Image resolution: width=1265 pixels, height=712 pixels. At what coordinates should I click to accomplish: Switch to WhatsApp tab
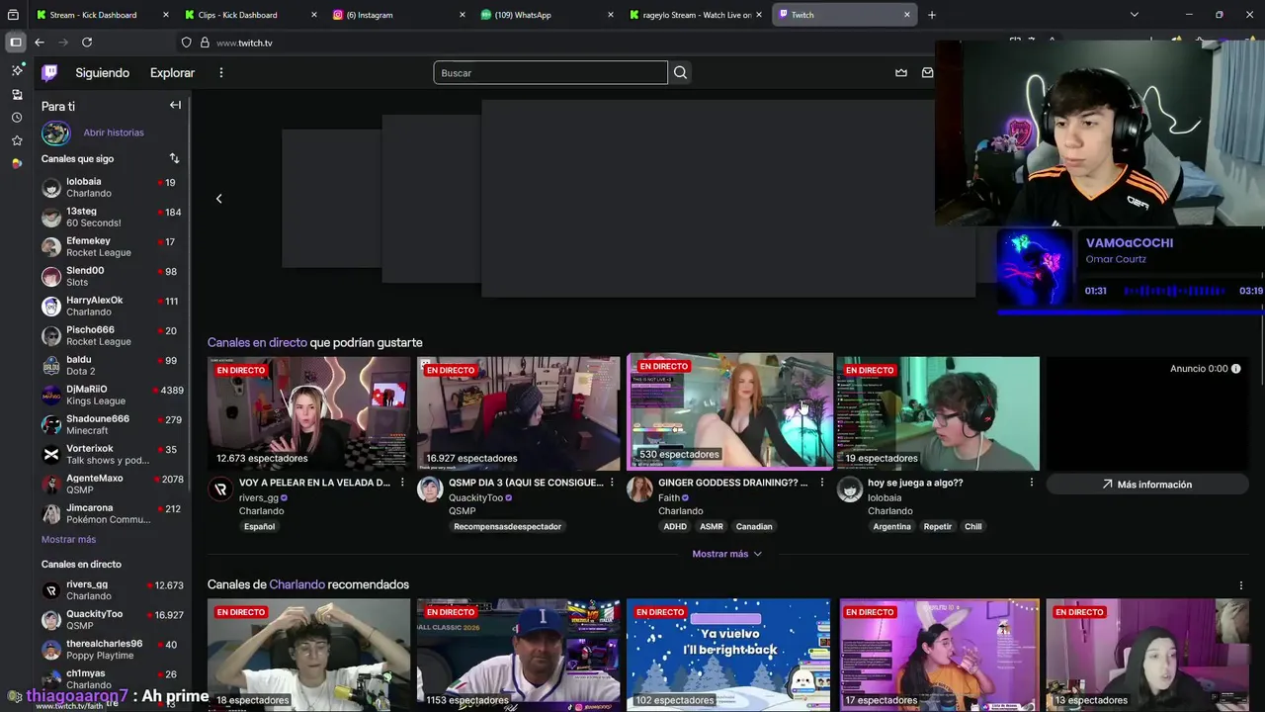[x=547, y=15]
